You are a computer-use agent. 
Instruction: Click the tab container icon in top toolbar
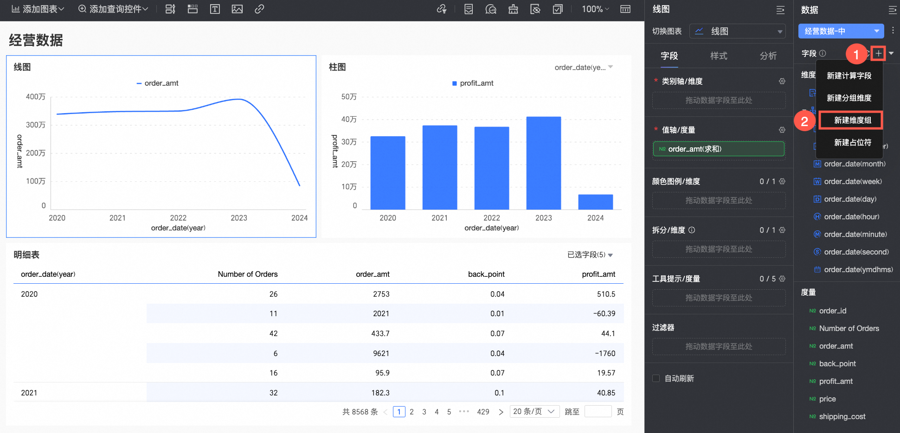(193, 9)
